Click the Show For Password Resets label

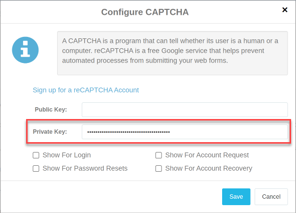(x=85, y=168)
